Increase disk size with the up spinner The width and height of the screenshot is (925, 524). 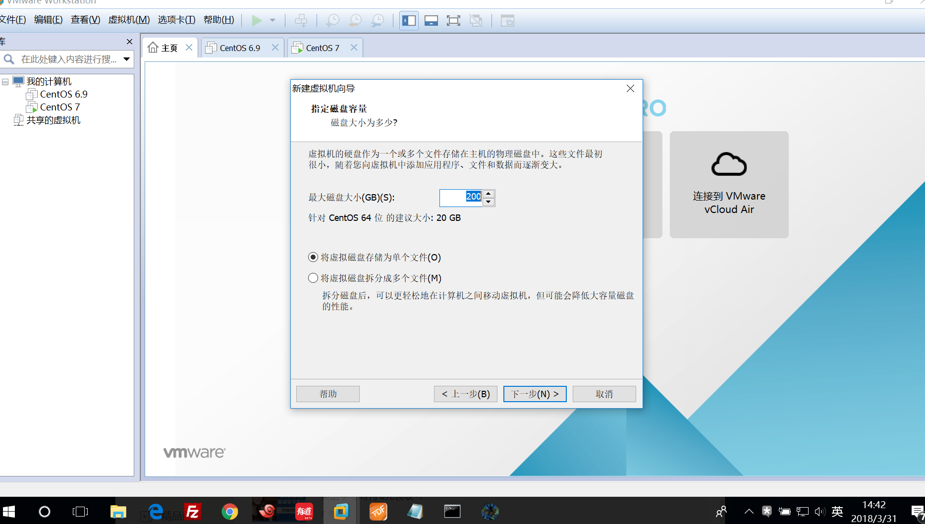coord(489,194)
